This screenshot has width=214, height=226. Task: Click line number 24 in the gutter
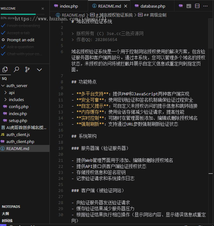(x=61, y=179)
